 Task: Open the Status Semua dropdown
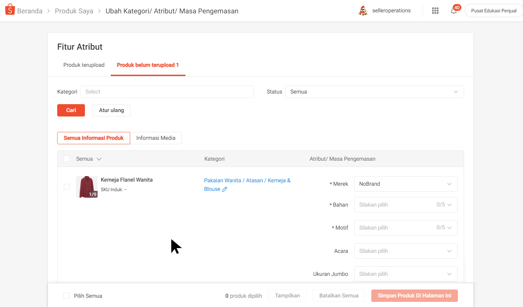coord(375,92)
